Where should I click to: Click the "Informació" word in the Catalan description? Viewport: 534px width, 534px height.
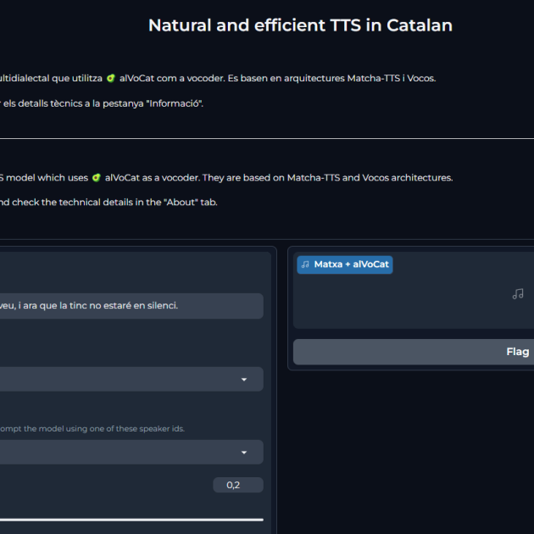174,103
